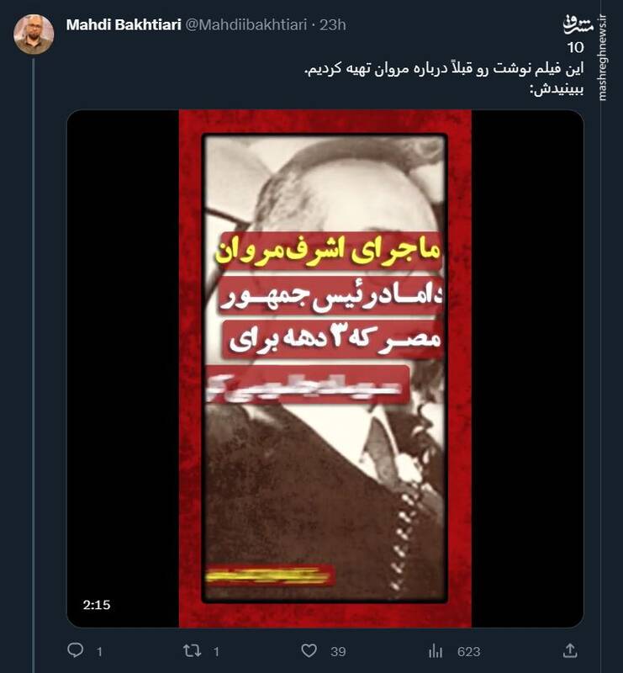The width and height of the screenshot is (623, 673).
Task: Click the retweet count beside the retweet icon
Action: [217, 652]
